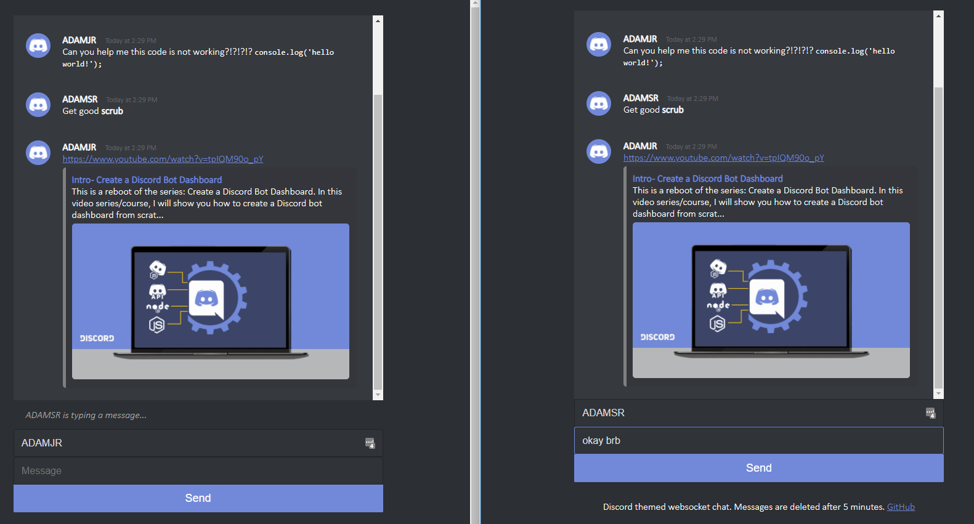Click the Send button in left chat
The height and width of the screenshot is (524, 974).
pyautogui.click(x=198, y=498)
